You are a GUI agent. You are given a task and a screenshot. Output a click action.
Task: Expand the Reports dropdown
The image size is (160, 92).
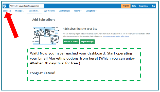point(78,11)
